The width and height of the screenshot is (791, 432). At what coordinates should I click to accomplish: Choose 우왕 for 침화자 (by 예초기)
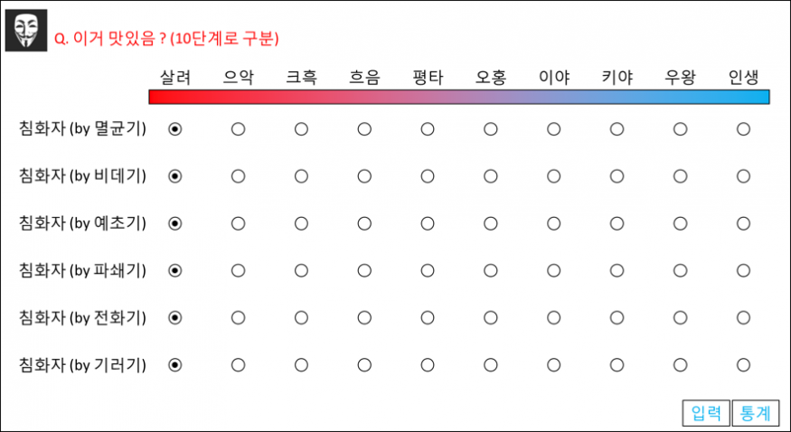tap(680, 223)
